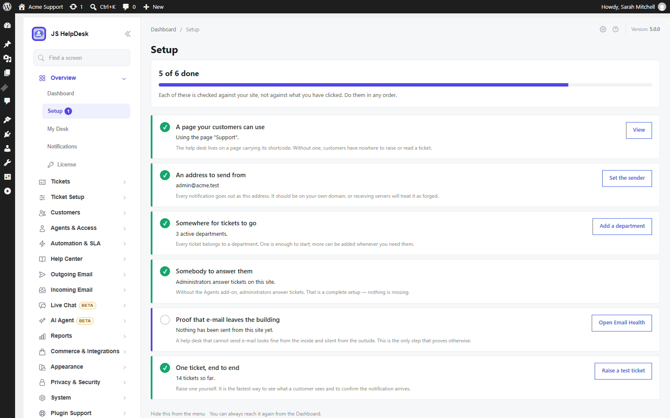Click the New content plus button

pos(153,7)
